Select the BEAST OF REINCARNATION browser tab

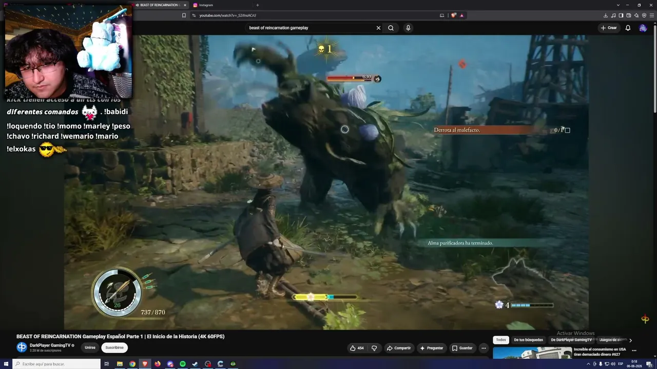tap(160, 5)
